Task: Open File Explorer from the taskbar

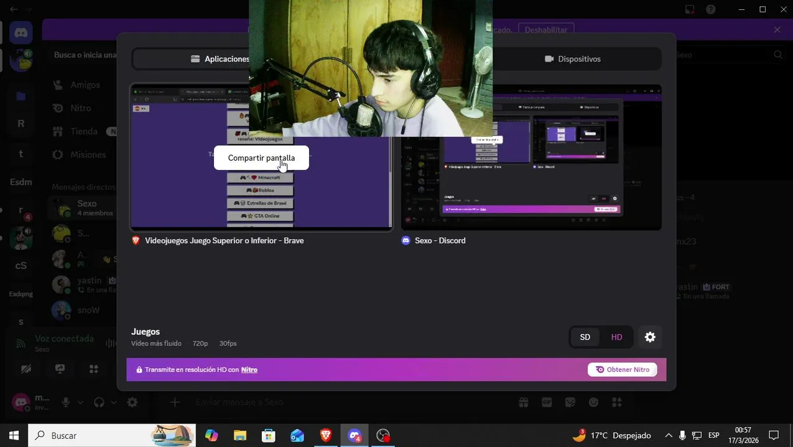Action: [x=240, y=436]
